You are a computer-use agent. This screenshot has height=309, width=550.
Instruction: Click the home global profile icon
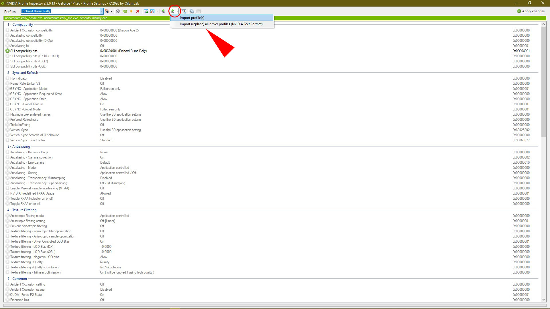pyautogui.click(x=107, y=11)
